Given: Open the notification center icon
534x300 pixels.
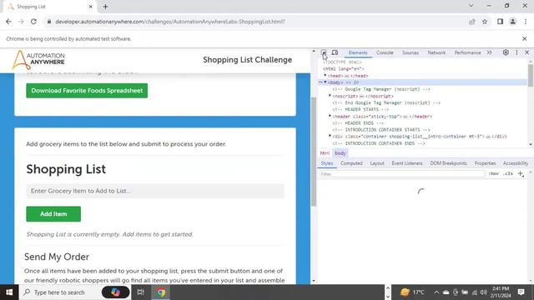Looking at the screenshot, I should pos(521,292).
